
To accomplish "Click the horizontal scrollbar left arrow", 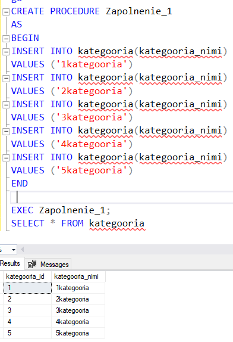I will 22,249.
